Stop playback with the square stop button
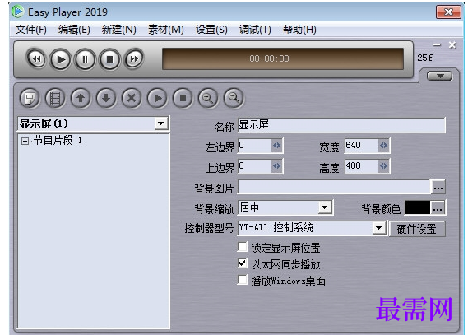This screenshot has height=335, width=468. coord(110,59)
